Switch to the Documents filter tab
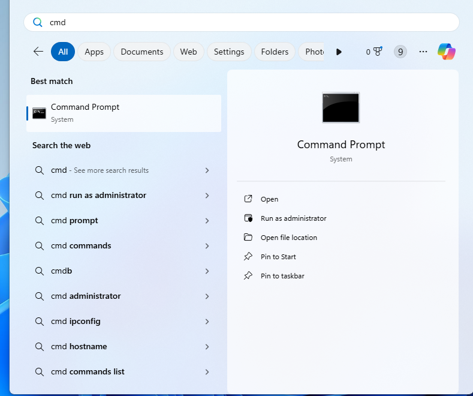Viewport: 473px width, 396px height. click(x=141, y=52)
